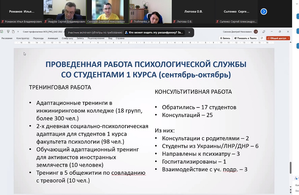Click the autosave icon in quick access toolbar
This screenshot has height=195, width=299.
[x=2, y=32]
